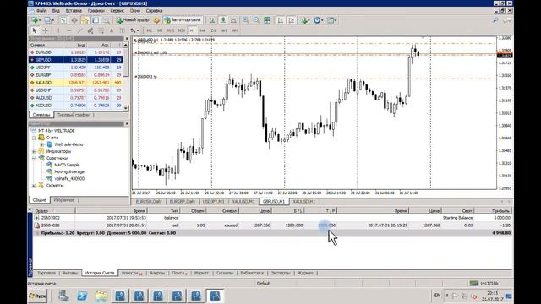Switch to the Торговля terminal tab
541x304 pixels.
point(46,273)
